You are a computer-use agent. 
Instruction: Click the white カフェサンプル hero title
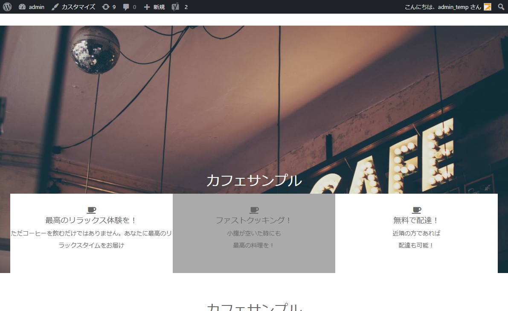coord(254,181)
